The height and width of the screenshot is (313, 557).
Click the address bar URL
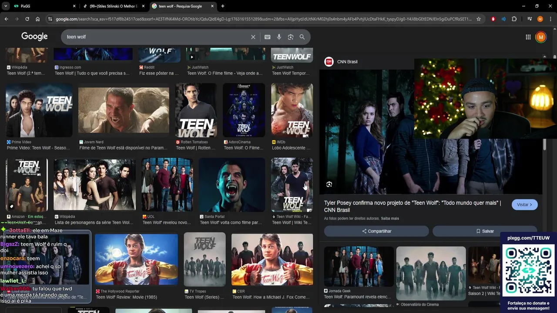(x=263, y=19)
